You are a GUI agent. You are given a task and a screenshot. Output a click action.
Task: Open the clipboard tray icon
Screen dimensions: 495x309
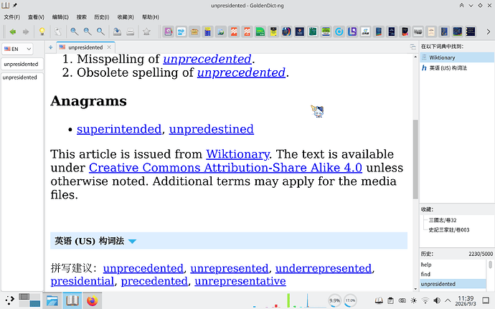coord(390,300)
